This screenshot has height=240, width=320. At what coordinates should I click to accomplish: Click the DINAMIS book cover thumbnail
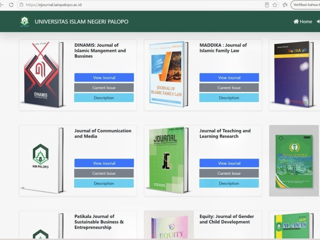tap(44, 75)
